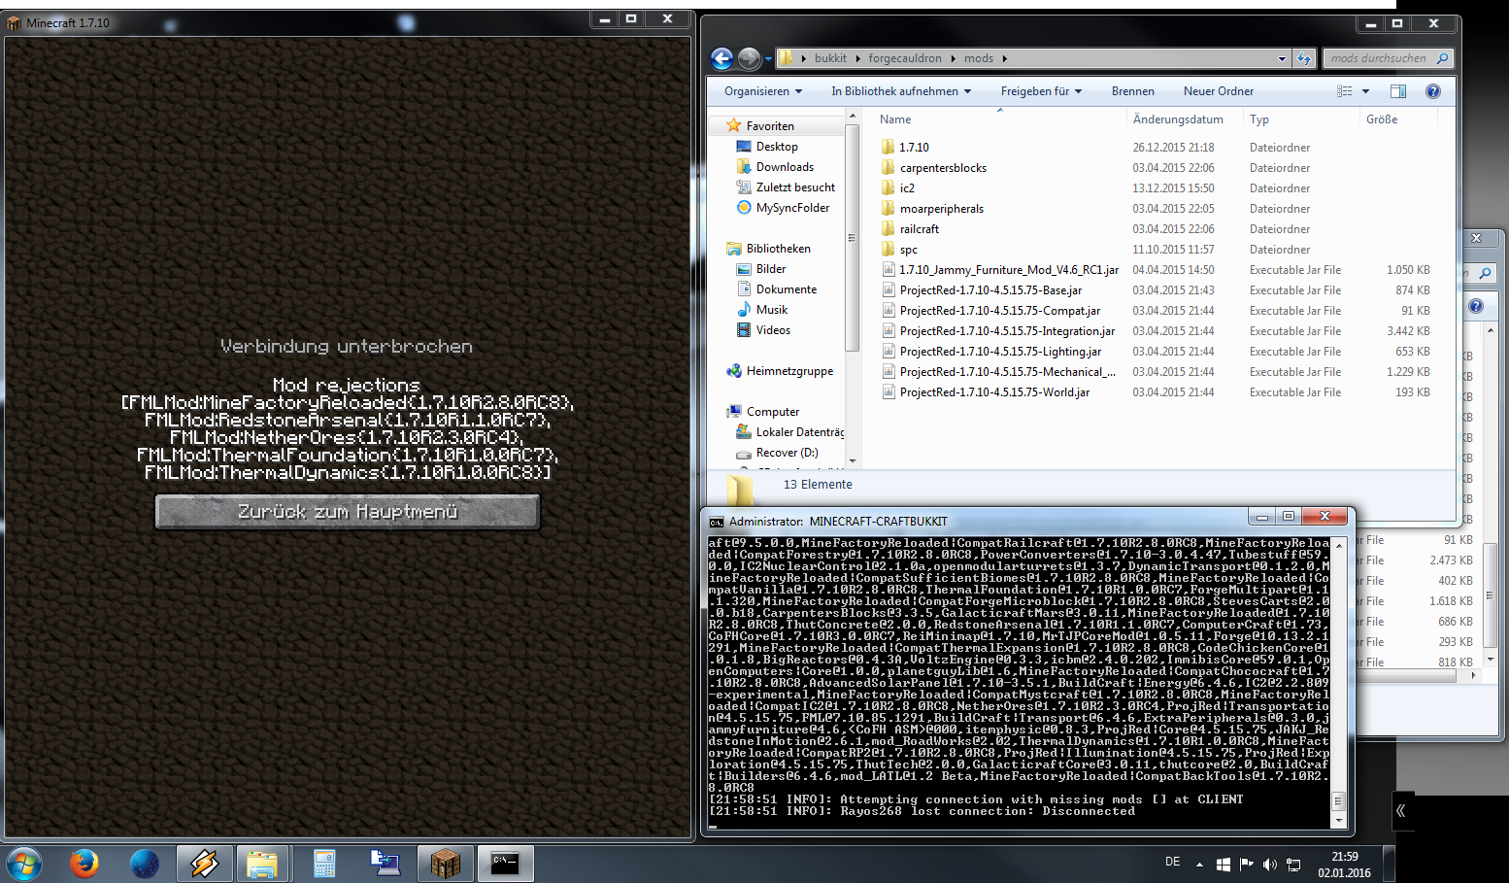1509x883 pixels.
Task: Switch to Minecraft via taskbar block icon
Action: point(445,863)
